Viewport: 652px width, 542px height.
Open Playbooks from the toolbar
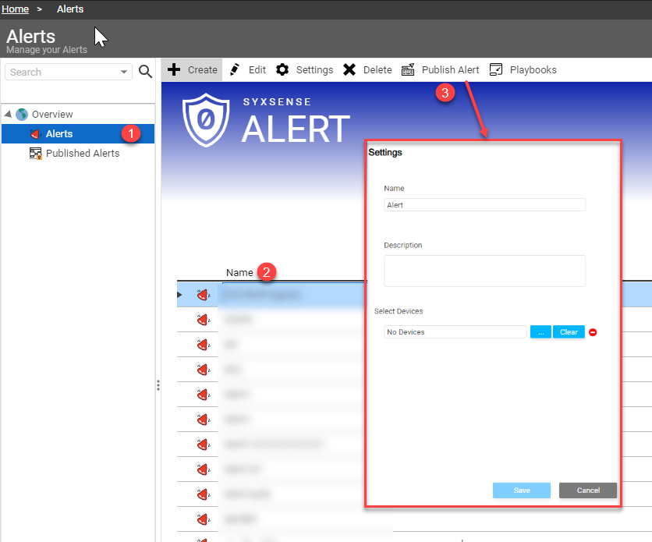[x=523, y=69]
